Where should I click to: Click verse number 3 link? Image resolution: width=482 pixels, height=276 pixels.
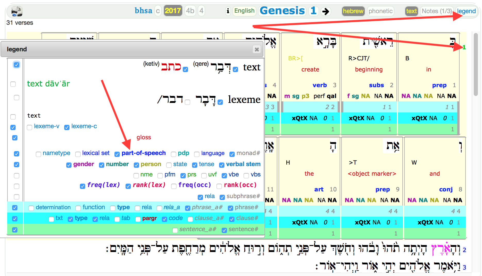click(x=464, y=267)
